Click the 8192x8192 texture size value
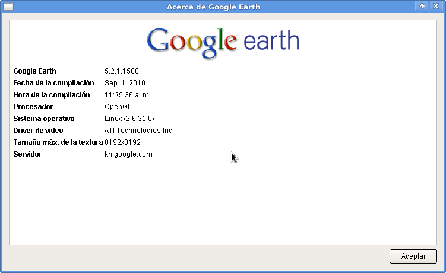446x273 pixels. pyautogui.click(x=122, y=142)
